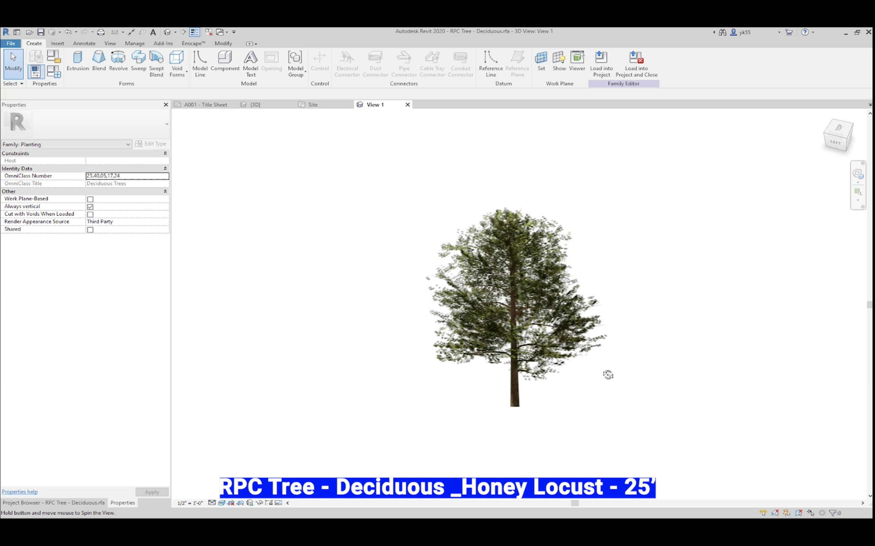
Task: Click the Component tool
Action: pyautogui.click(x=225, y=61)
